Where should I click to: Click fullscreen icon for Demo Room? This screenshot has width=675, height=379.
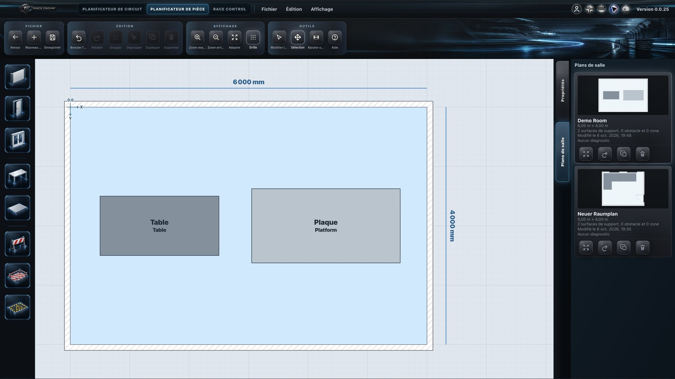pos(586,154)
